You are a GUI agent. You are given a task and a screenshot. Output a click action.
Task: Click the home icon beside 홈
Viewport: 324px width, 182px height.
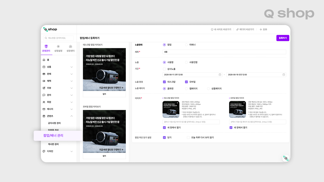click(x=44, y=60)
